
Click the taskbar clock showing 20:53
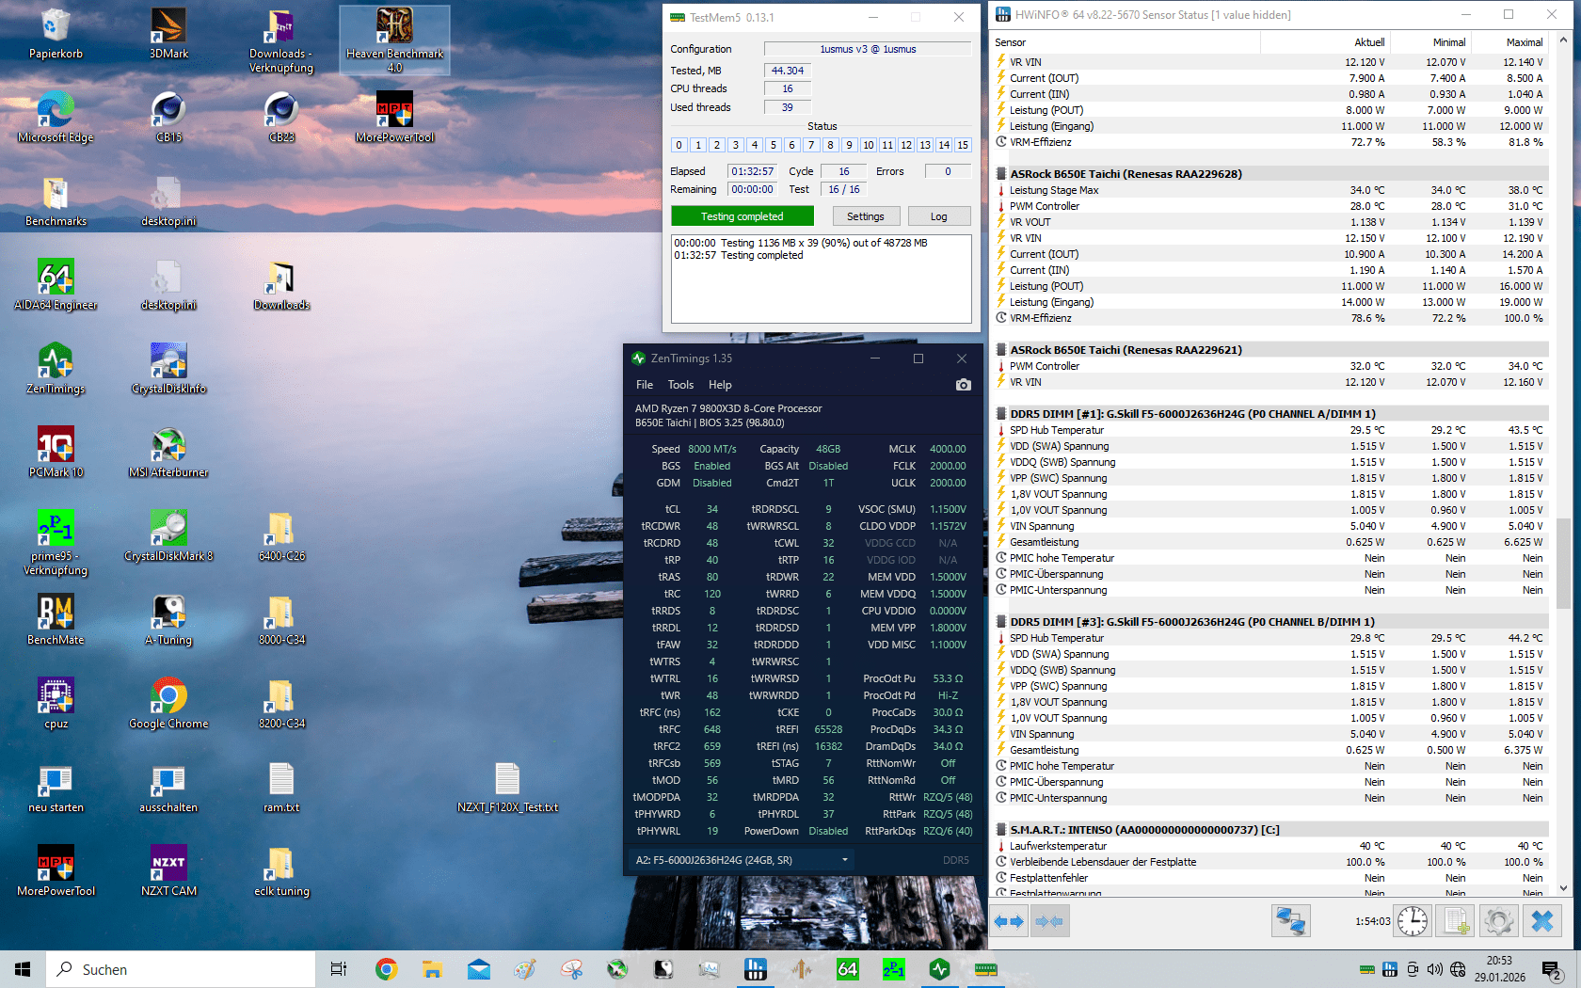[x=1500, y=969]
